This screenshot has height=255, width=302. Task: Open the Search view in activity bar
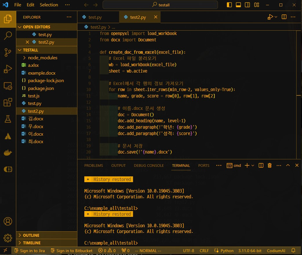click(8, 36)
